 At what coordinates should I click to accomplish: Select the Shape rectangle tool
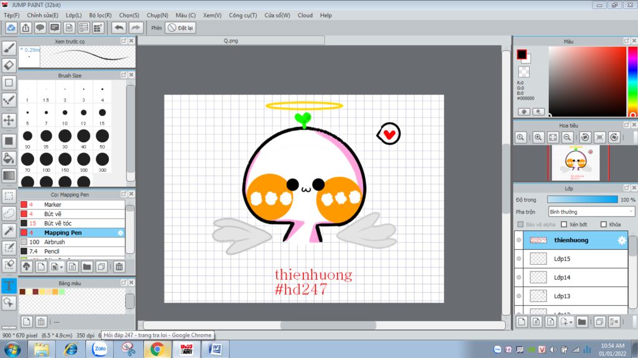(x=9, y=83)
